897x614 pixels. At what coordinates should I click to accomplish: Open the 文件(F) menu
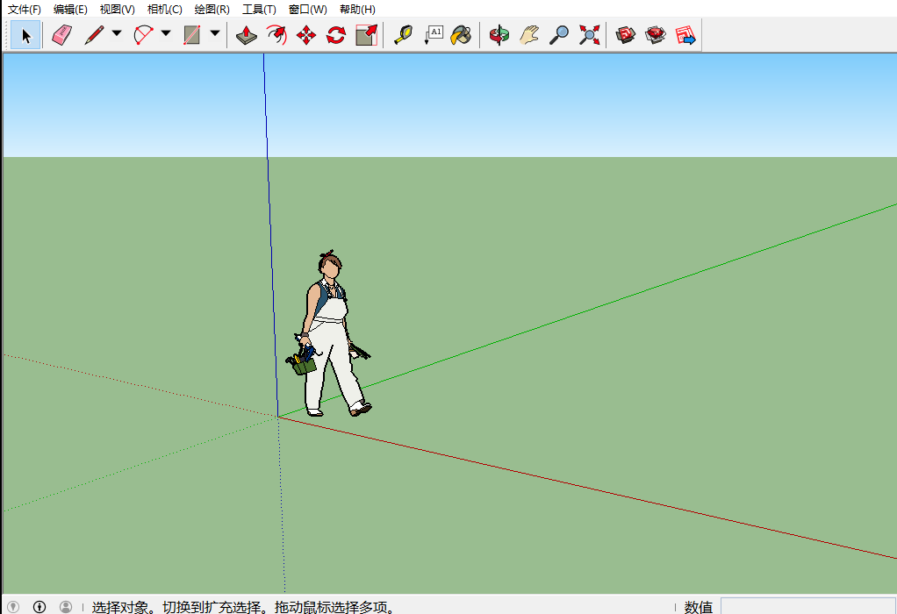click(x=25, y=9)
